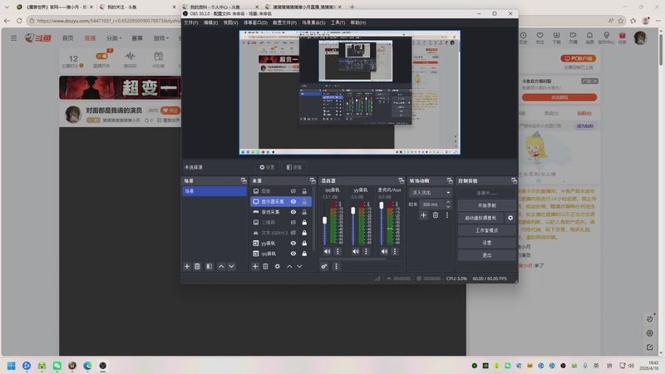
Task: Open the 文件(F) menu in OBS
Action: click(x=191, y=22)
